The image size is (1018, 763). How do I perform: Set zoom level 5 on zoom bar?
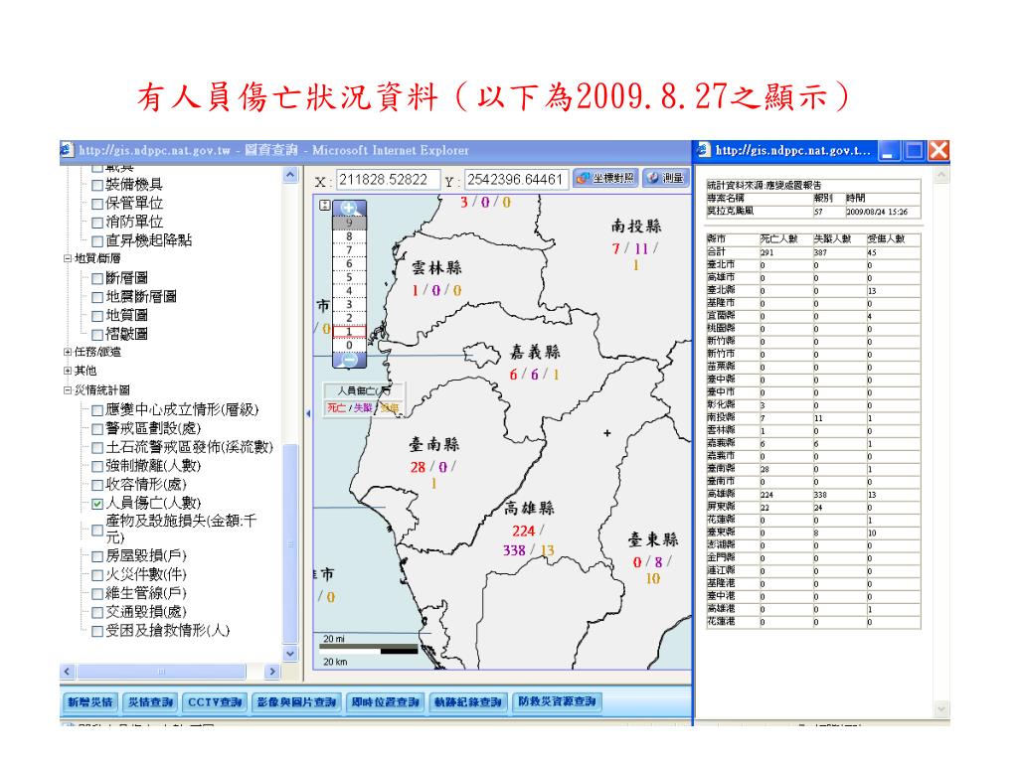point(349,277)
